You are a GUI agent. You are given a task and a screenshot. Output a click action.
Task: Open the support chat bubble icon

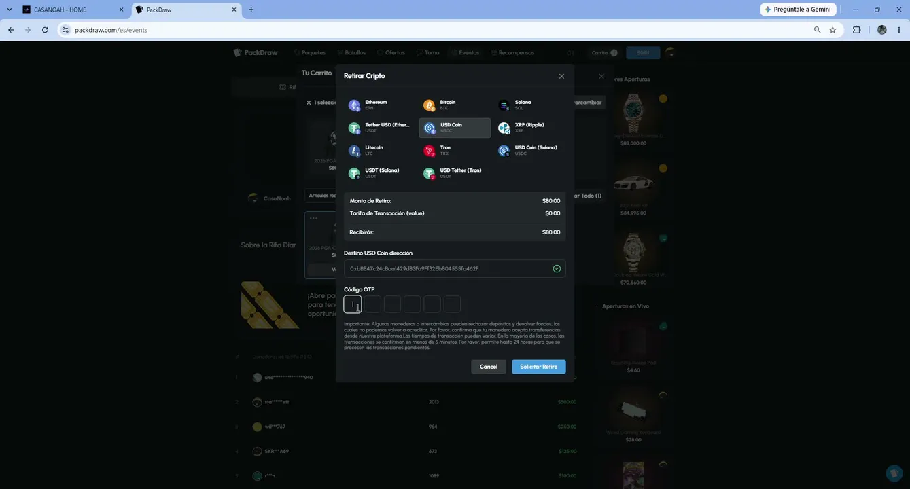[x=894, y=473]
